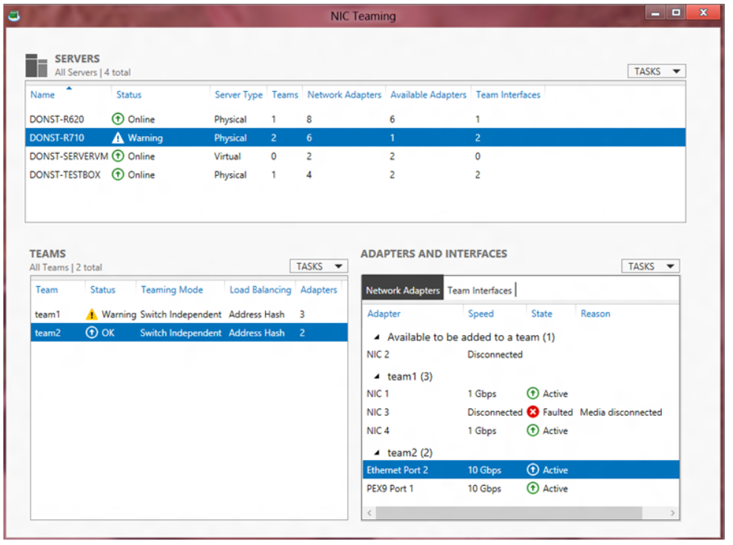Click the warning icon on DONST-R710 row

pyautogui.click(x=117, y=138)
